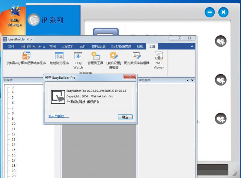Close the About EasyBuilder Pro dialog
The width and height of the screenshot is (241, 178).
coord(130,77)
